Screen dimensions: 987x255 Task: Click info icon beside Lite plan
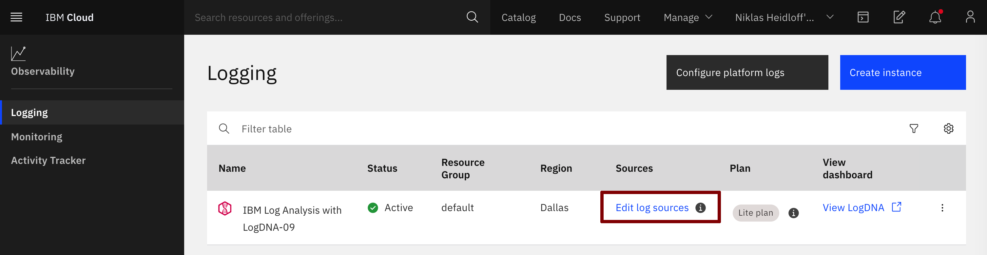click(793, 213)
